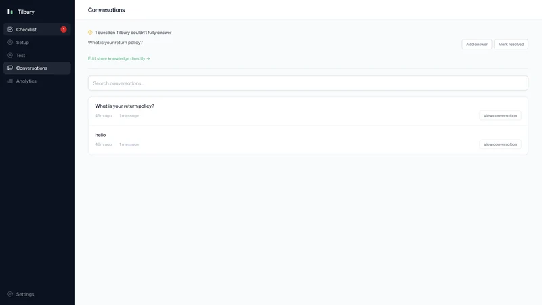542x305 pixels.
Task: Click the Conversations chat bubble icon
Action: coord(10,68)
